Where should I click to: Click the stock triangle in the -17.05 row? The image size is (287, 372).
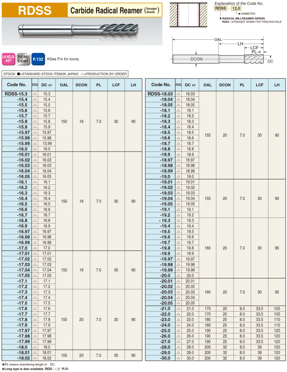[x=35, y=275]
